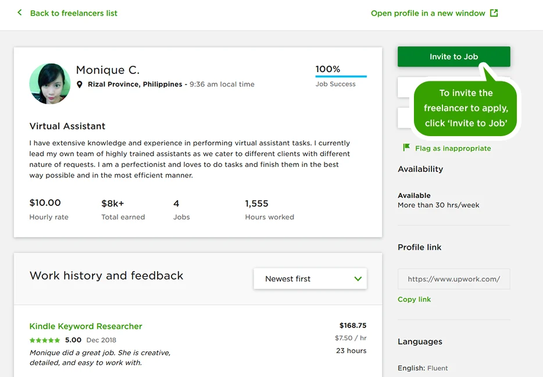Click the Rizal Province, Philippines location
The width and height of the screenshot is (543, 377).
coord(135,84)
